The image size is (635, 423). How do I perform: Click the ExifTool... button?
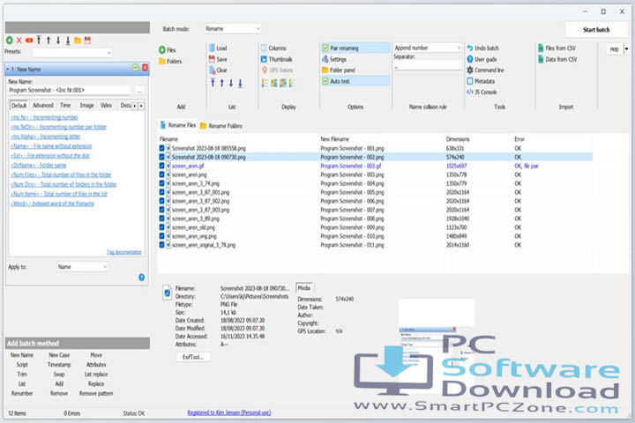193,357
